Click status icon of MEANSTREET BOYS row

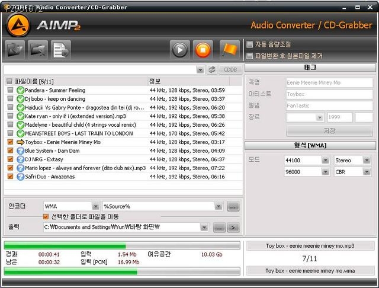[x=20, y=133]
